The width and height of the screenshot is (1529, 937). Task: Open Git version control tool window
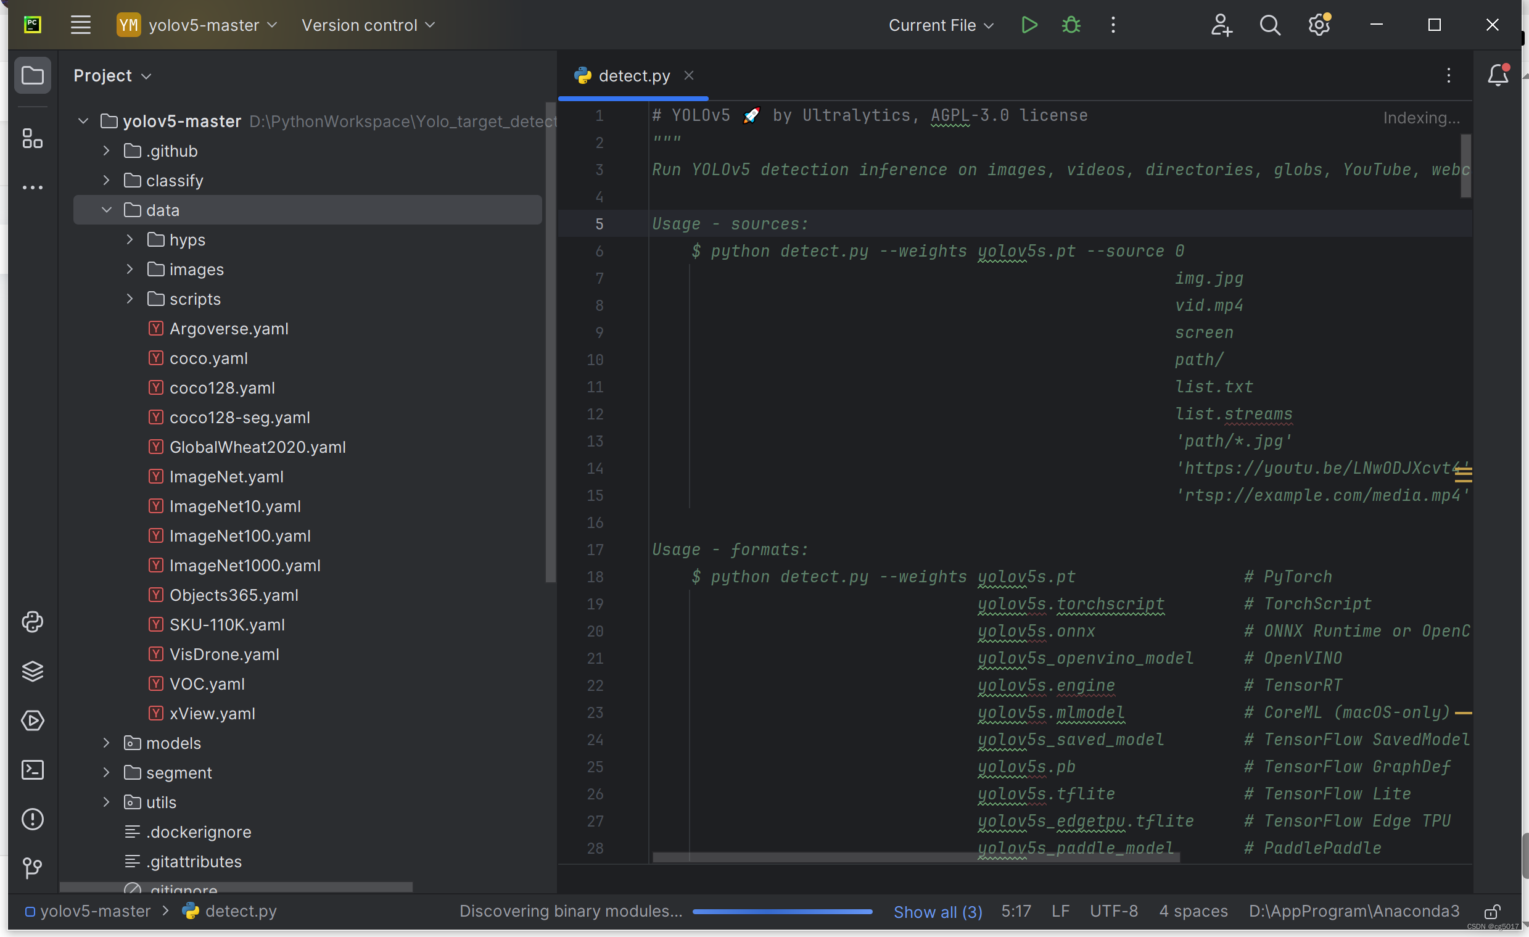32,867
